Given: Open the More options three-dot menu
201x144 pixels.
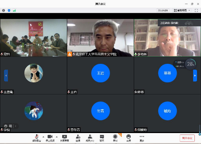Looking at the screenshot, I should click(142, 138).
